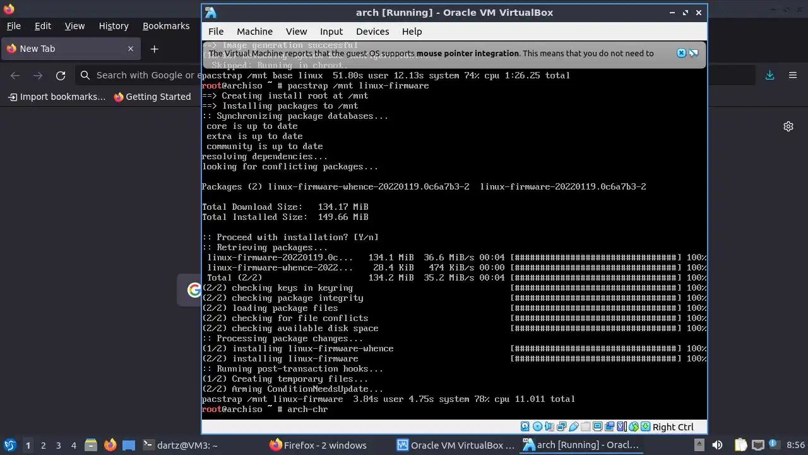Open the VirtualBox Input menu
Image resolution: width=808 pixels, height=455 pixels.
tap(331, 31)
